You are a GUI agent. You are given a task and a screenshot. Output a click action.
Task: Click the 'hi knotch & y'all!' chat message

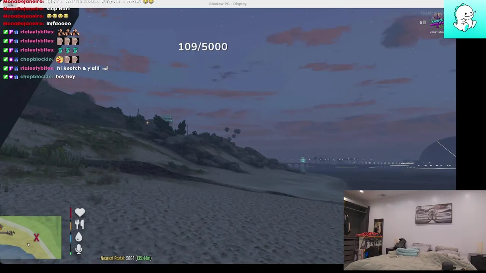coord(78,68)
